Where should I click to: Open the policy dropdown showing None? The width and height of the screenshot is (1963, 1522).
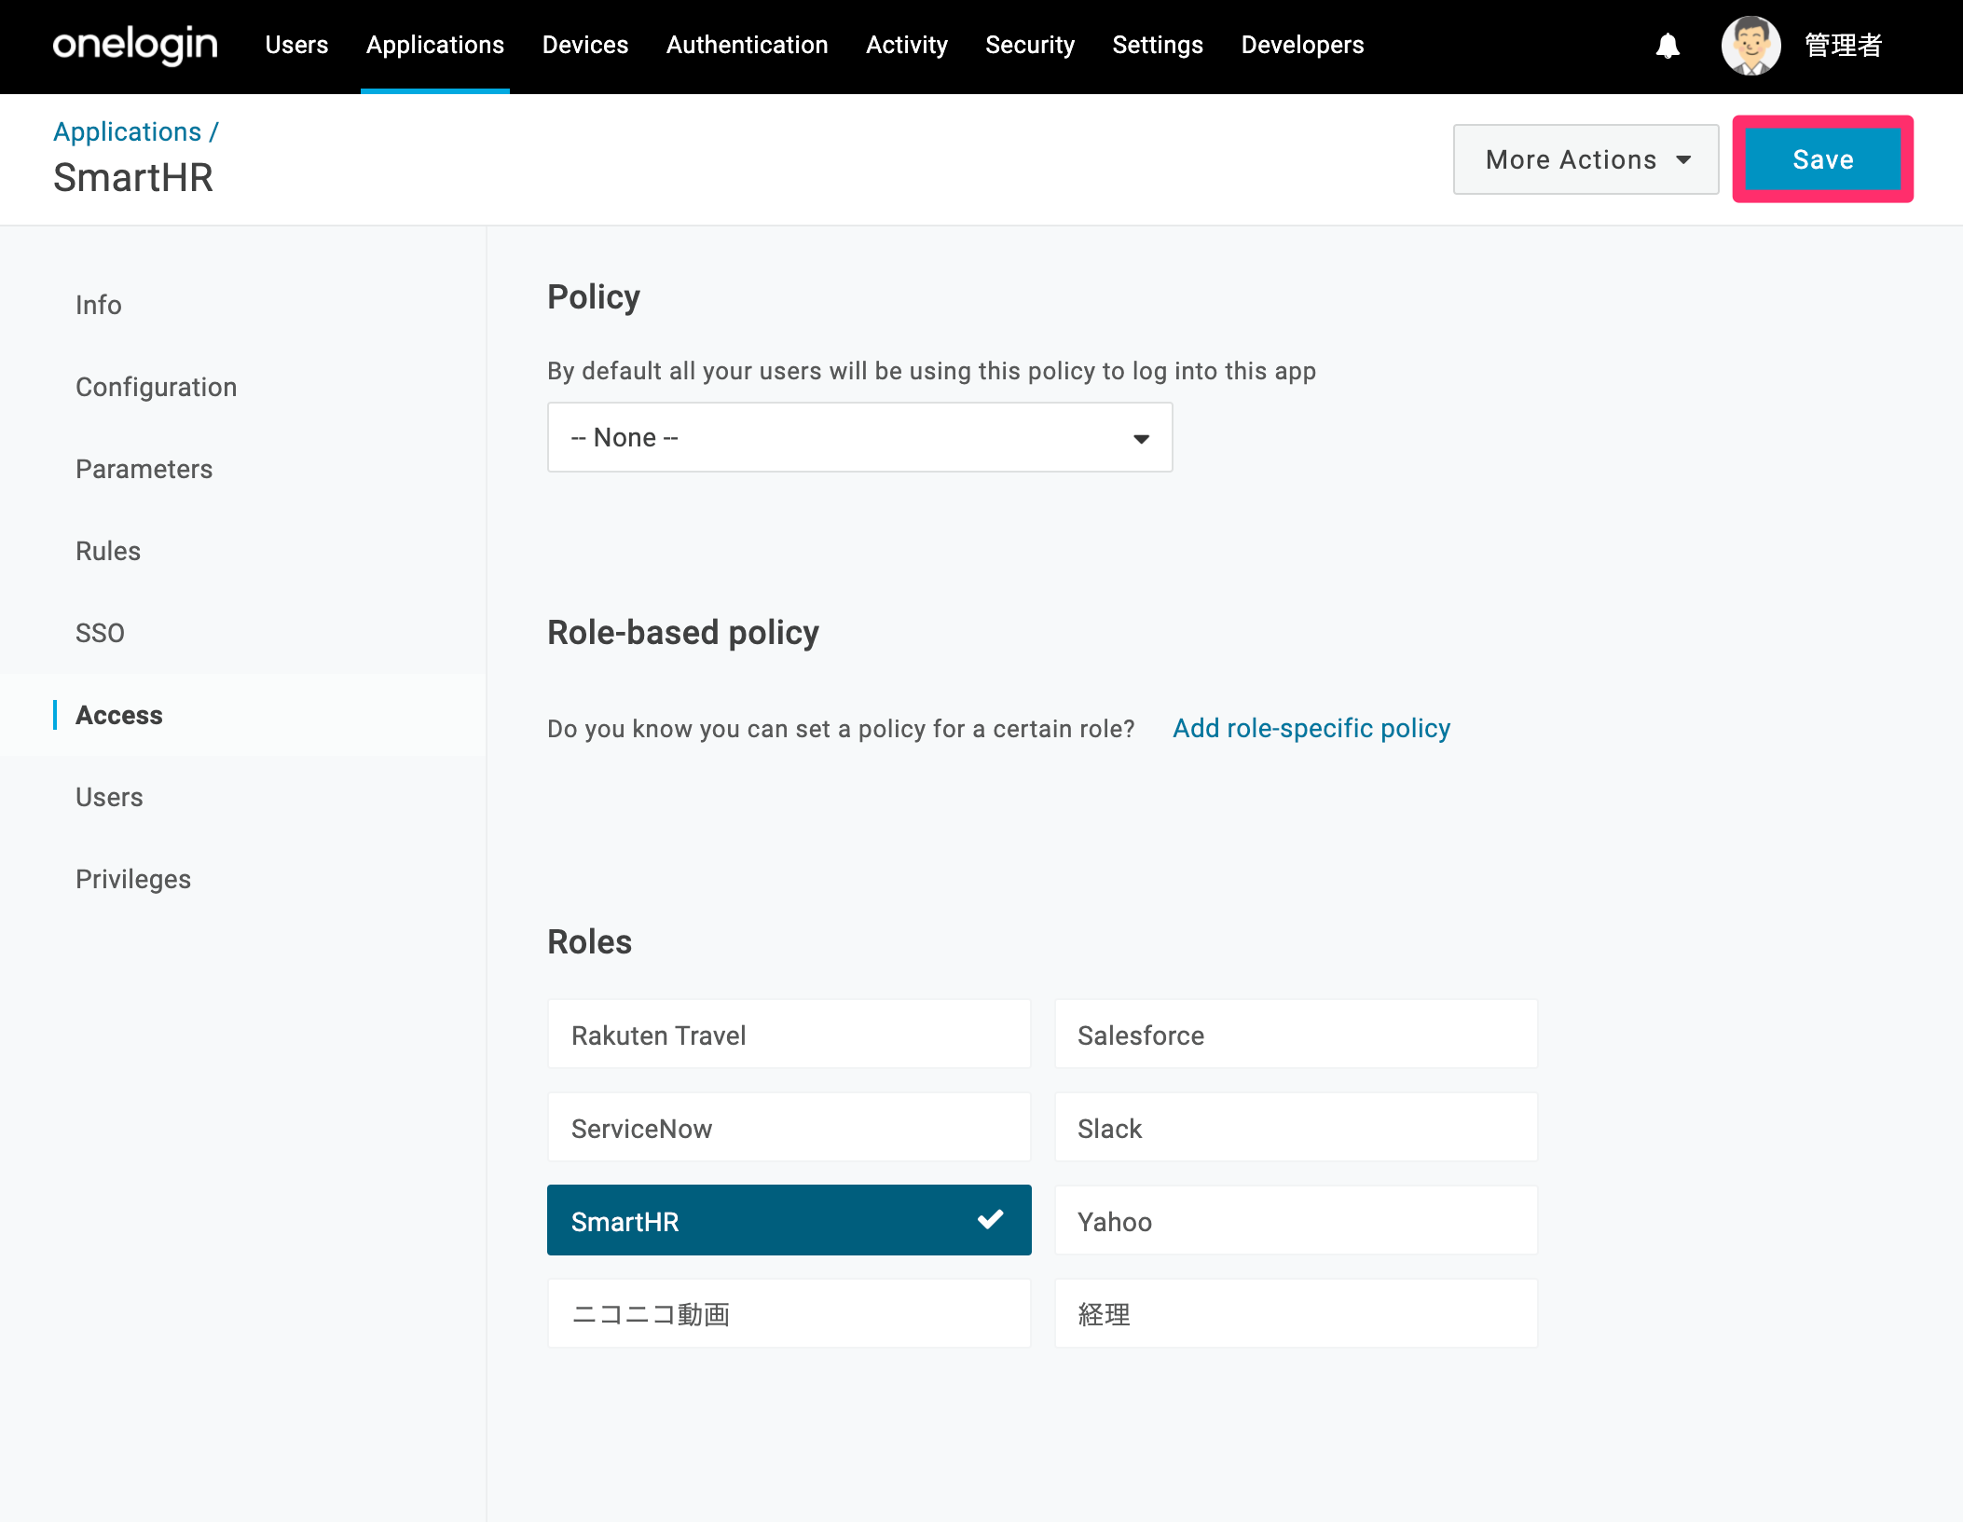click(x=859, y=437)
